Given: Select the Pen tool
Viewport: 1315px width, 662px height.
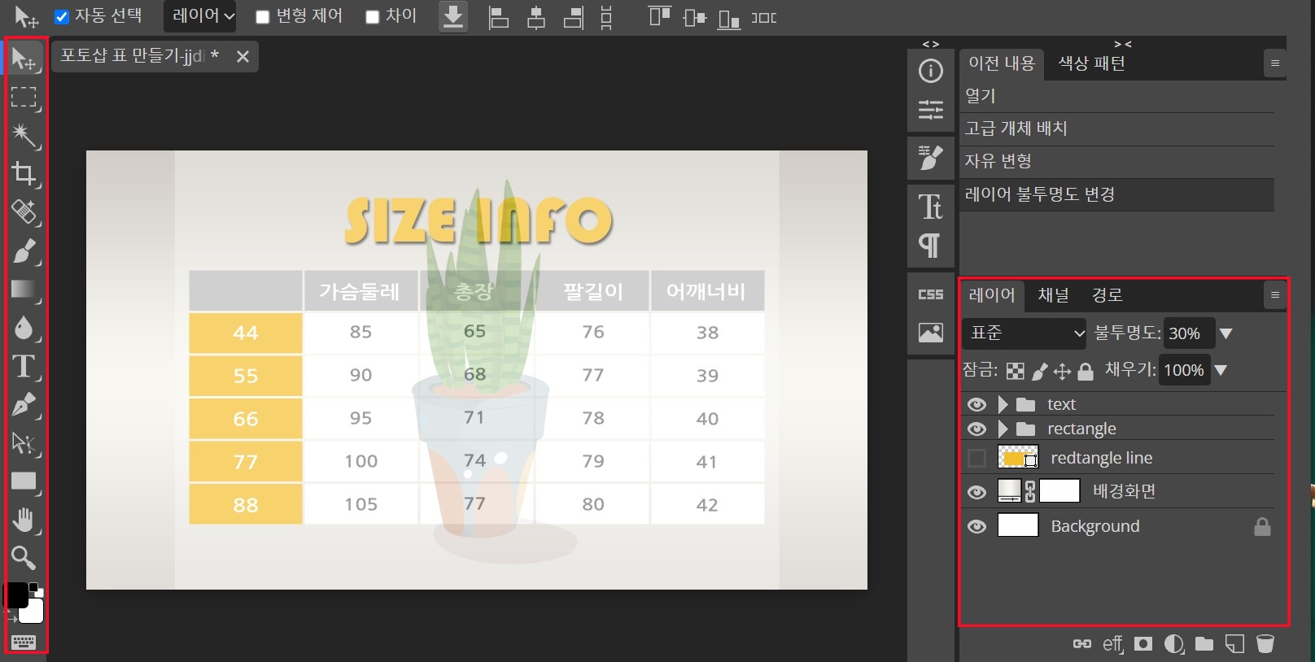Looking at the screenshot, I should tap(24, 404).
